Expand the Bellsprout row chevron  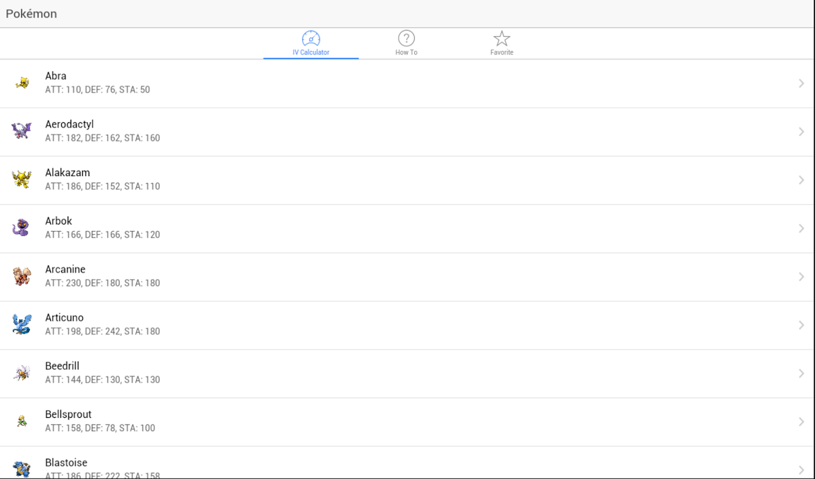click(x=801, y=422)
